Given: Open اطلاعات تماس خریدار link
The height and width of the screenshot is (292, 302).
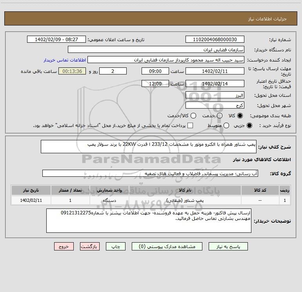Looking at the screenshot, I should (x=65, y=60).
